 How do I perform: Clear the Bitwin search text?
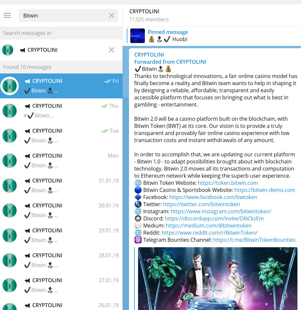pos(112,16)
